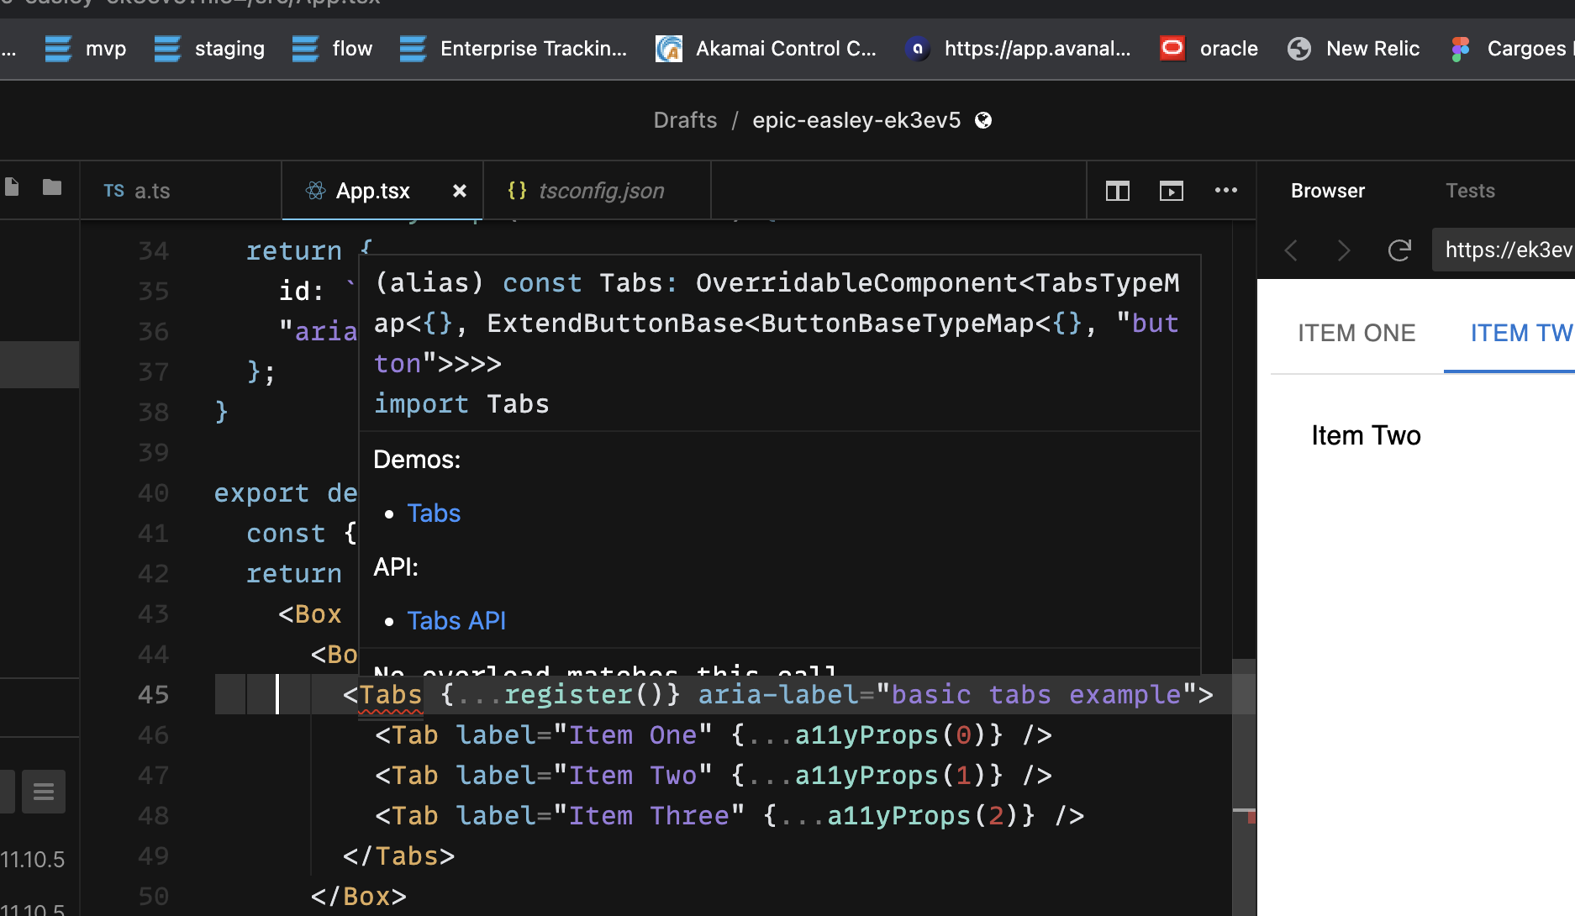Click the epic-easley-ek3ev5 sandbox name
The image size is (1575, 916).
click(856, 120)
